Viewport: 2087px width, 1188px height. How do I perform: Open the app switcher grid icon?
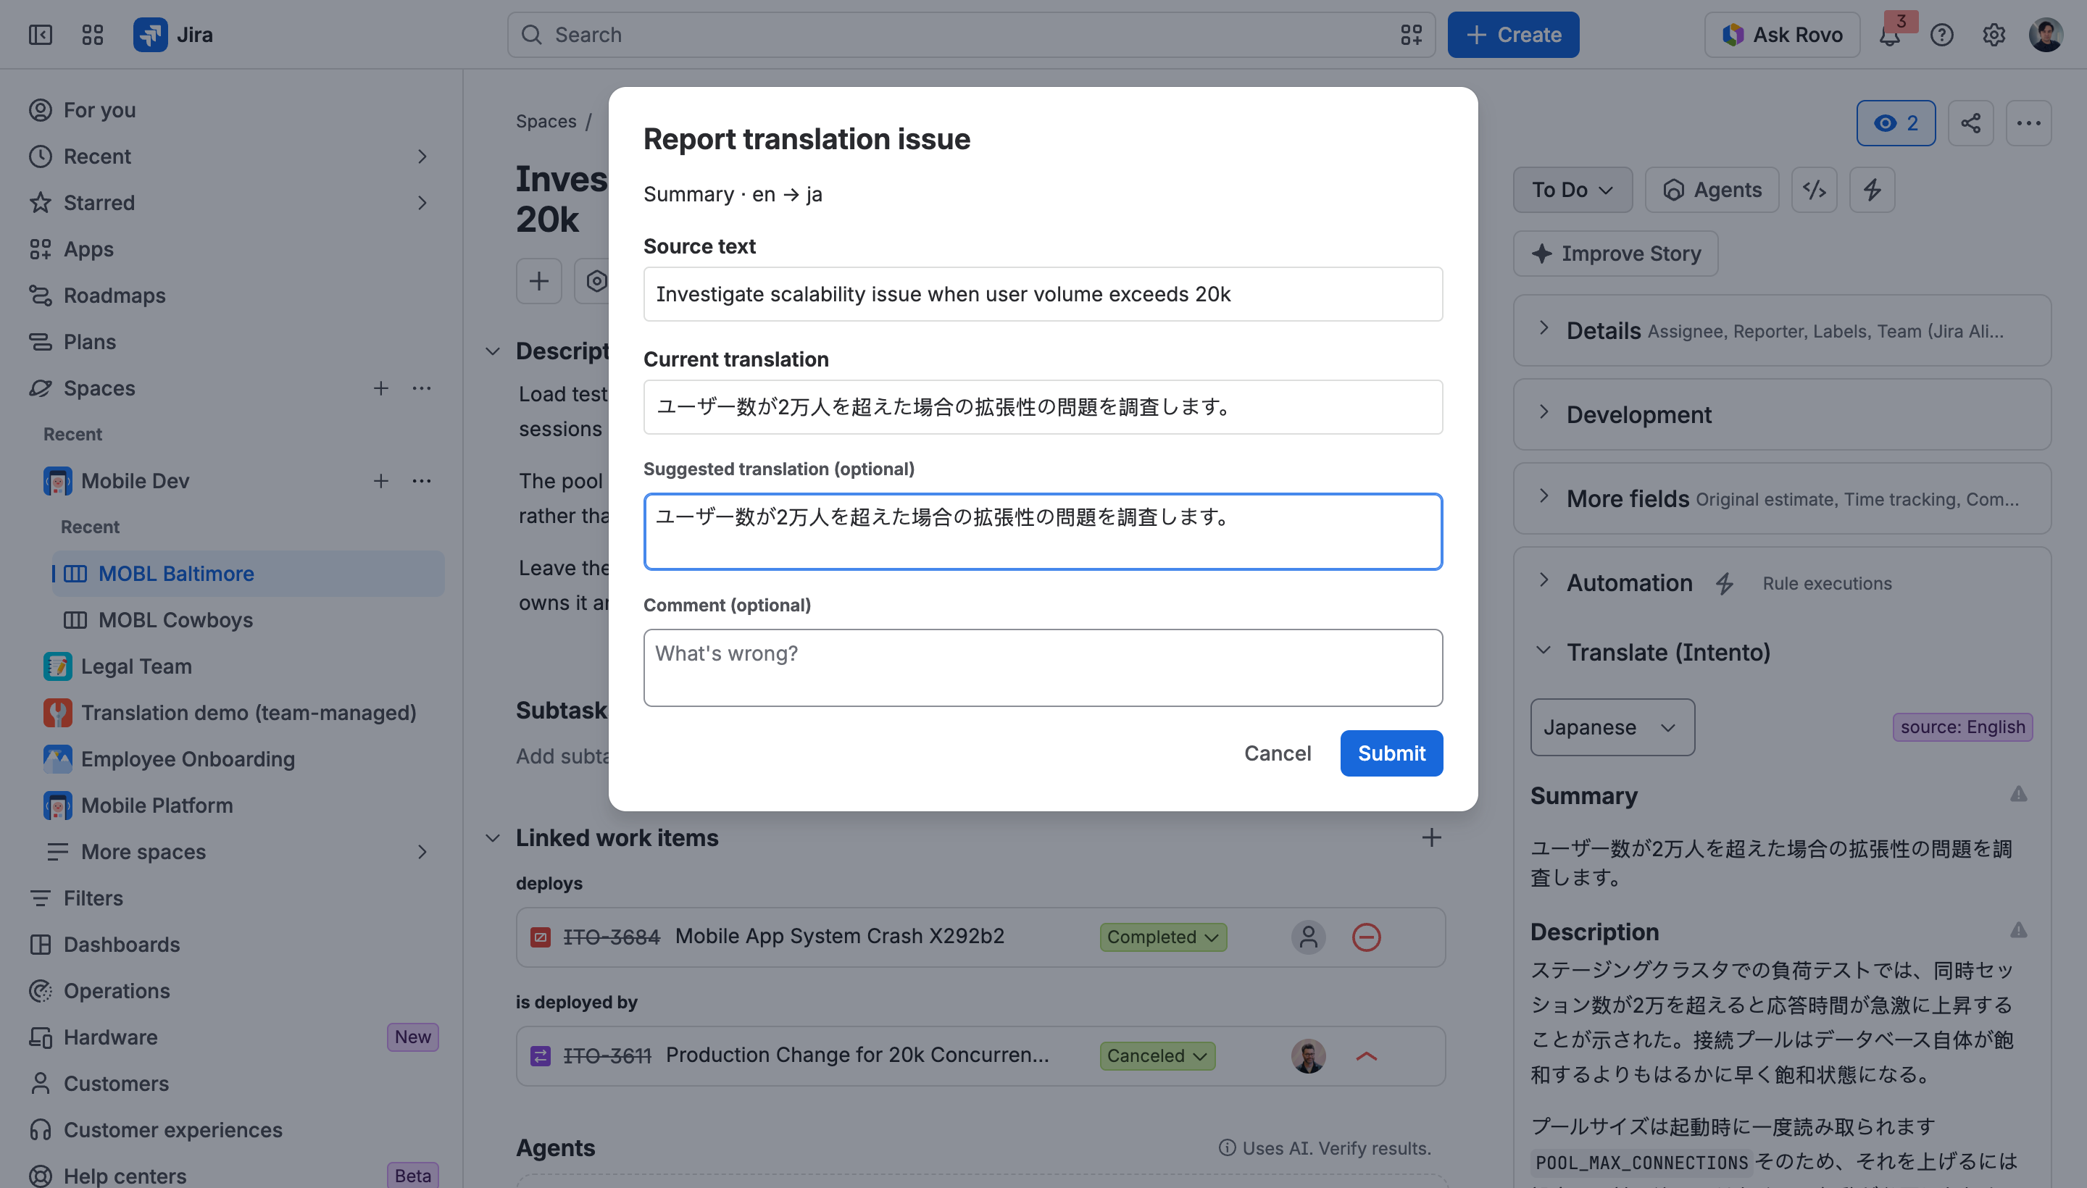tap(92, 34)
